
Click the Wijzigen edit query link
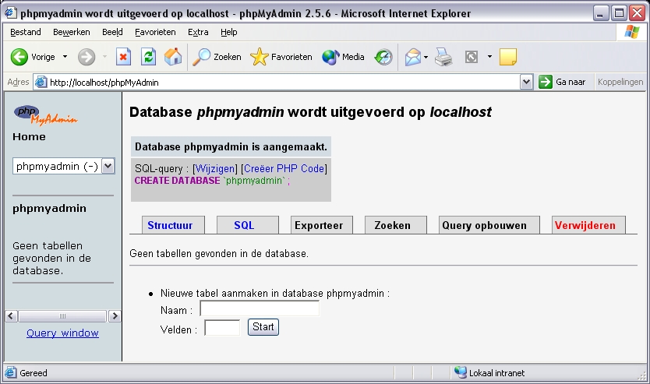(215, 168)
